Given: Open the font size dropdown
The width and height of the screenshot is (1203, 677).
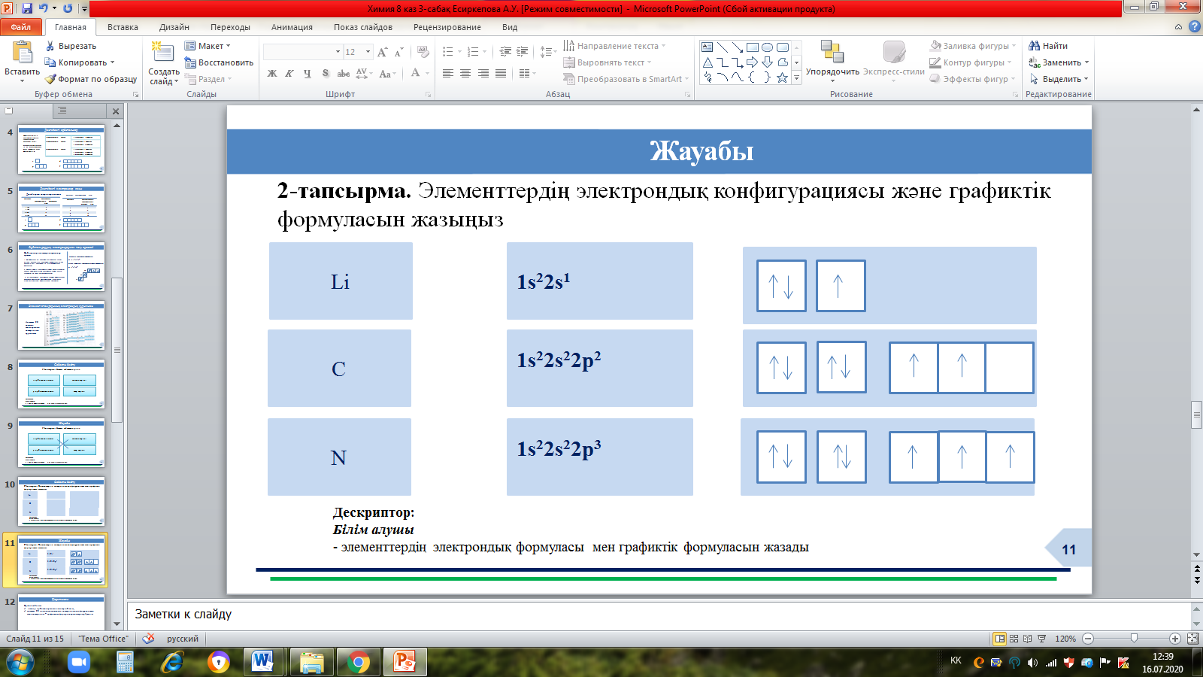Looking at the screenshot, I should click(x=368, y=52).
